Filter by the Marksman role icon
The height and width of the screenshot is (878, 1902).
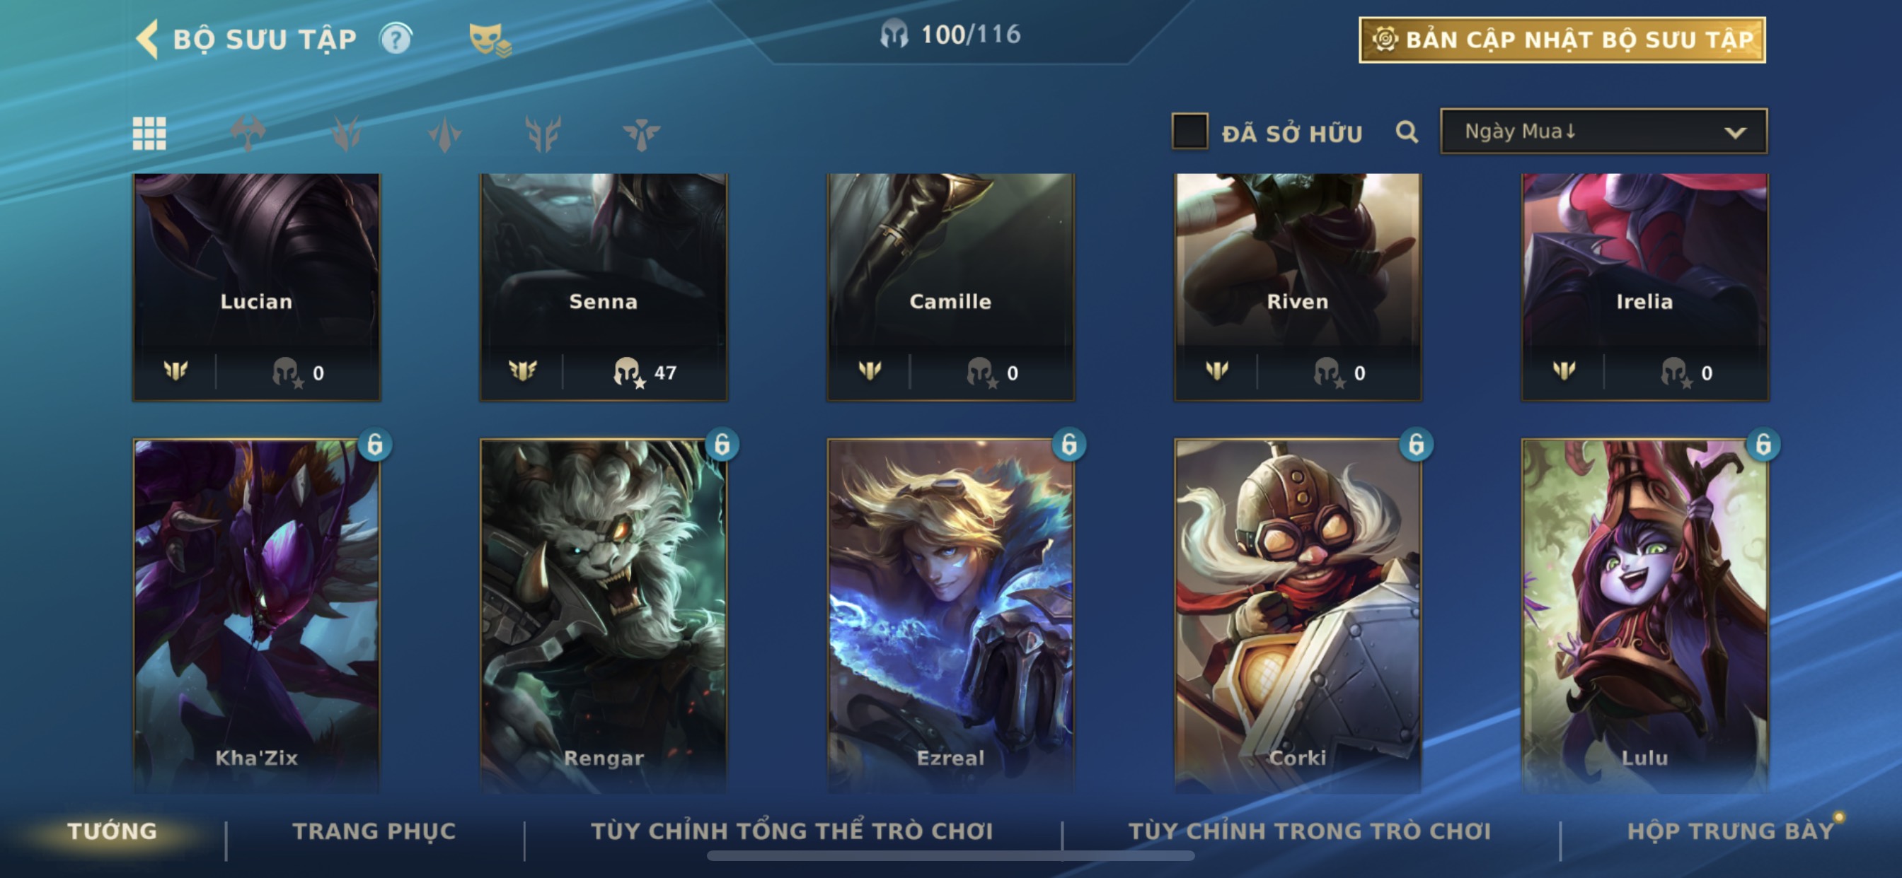(543, 134)
